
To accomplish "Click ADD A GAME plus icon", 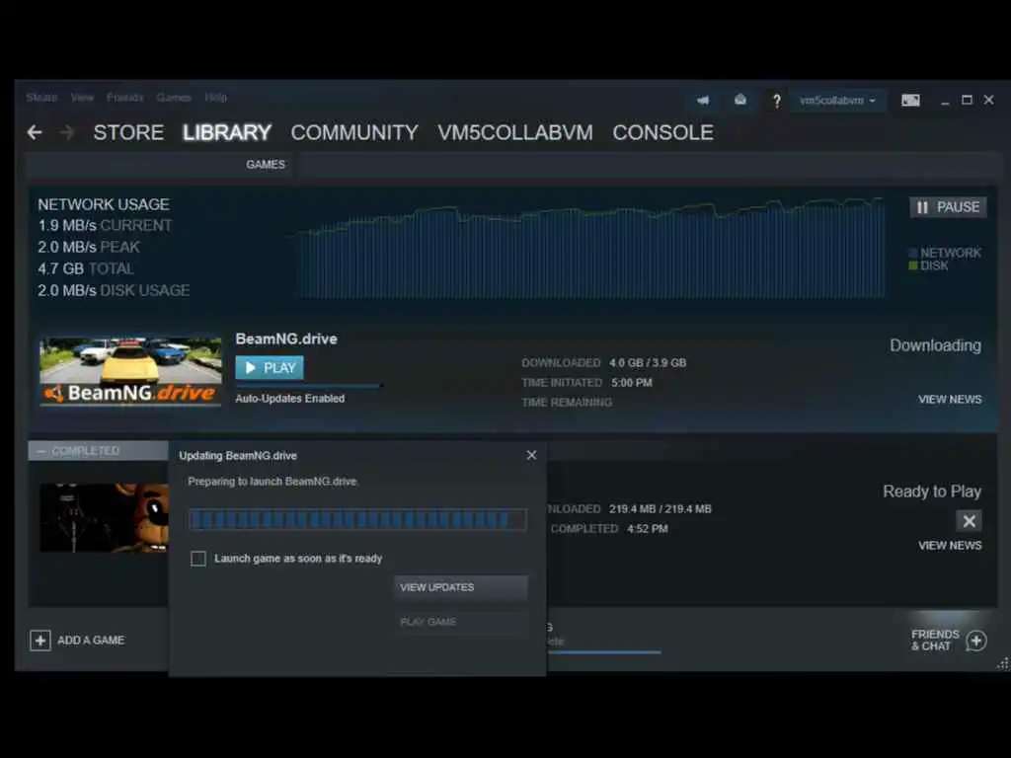I will point(39,640).
